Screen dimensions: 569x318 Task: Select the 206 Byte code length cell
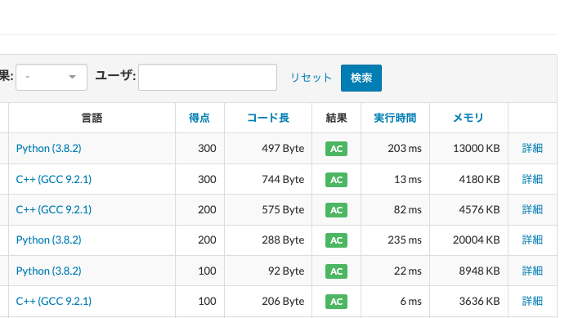[268, 301]
